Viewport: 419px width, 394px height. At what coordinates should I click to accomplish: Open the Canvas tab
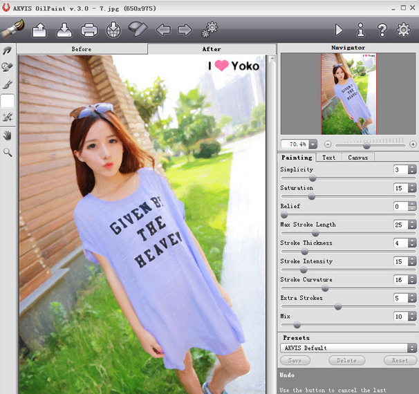[x=357, y=158]
